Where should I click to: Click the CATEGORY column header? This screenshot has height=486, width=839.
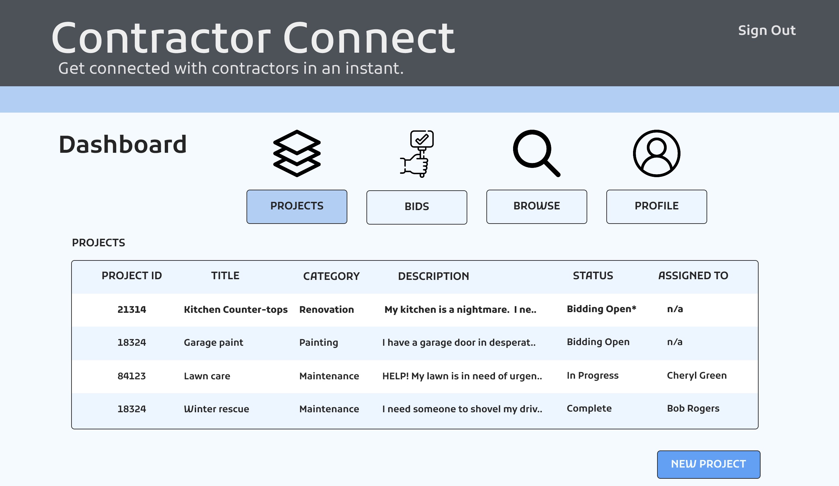coord(331,277)
